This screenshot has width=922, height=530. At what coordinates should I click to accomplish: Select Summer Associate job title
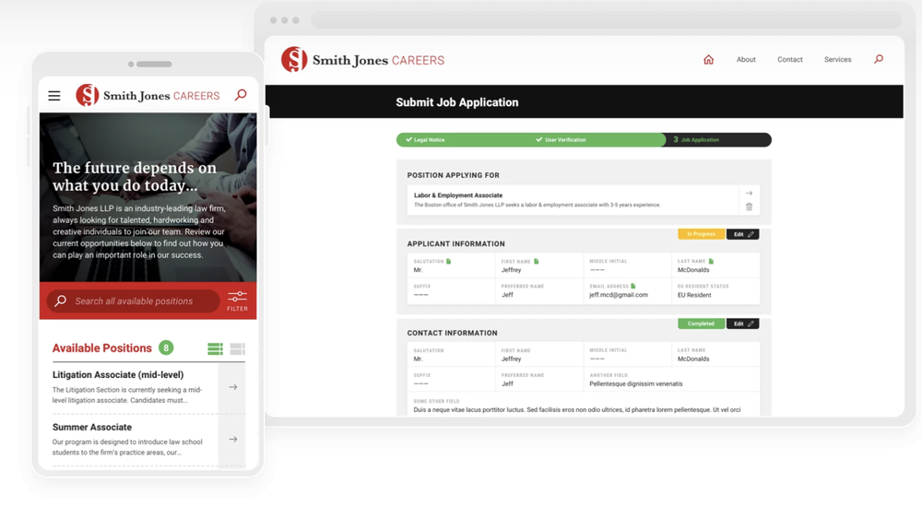pyautogui.click(x=91, y=427)
